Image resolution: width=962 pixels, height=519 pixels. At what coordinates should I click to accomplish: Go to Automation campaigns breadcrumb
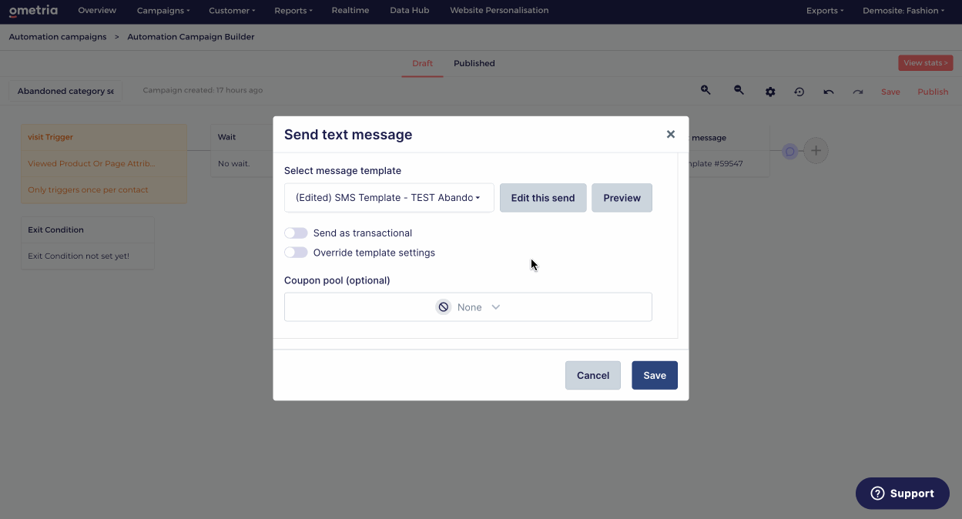(x=58, y=37)
